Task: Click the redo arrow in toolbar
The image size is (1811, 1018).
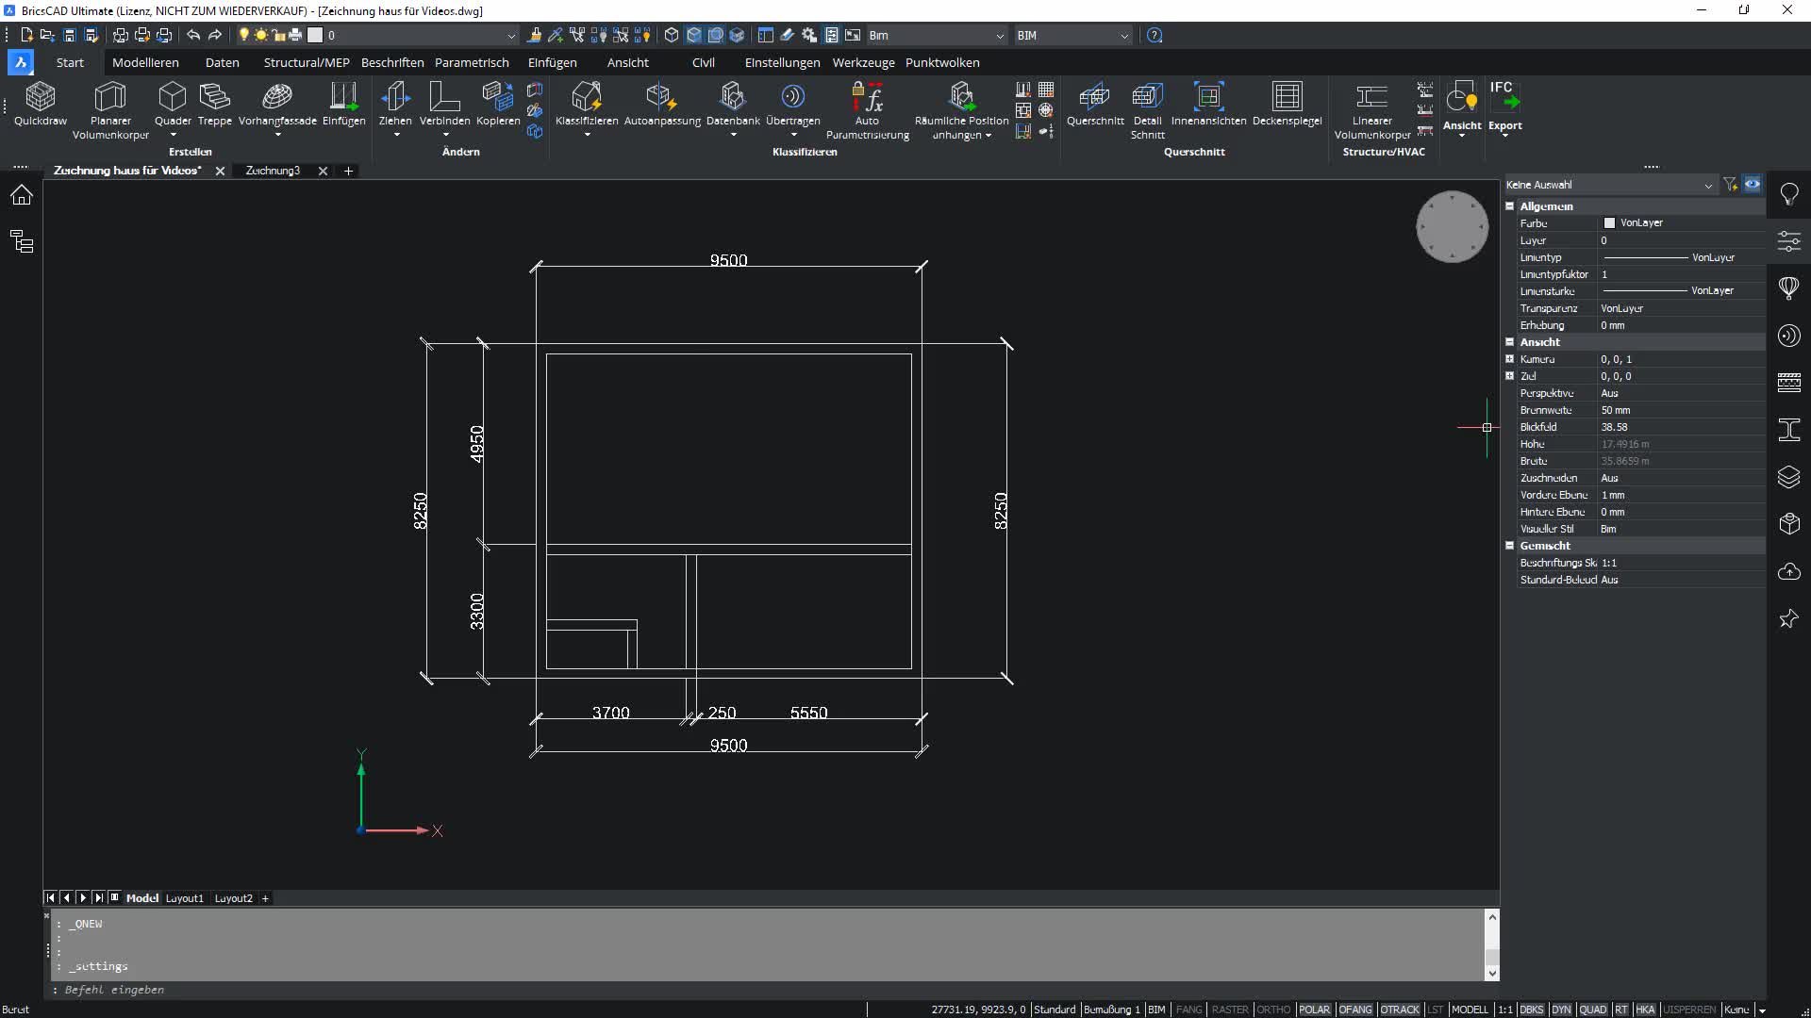Action: click(x=215, y=35)
